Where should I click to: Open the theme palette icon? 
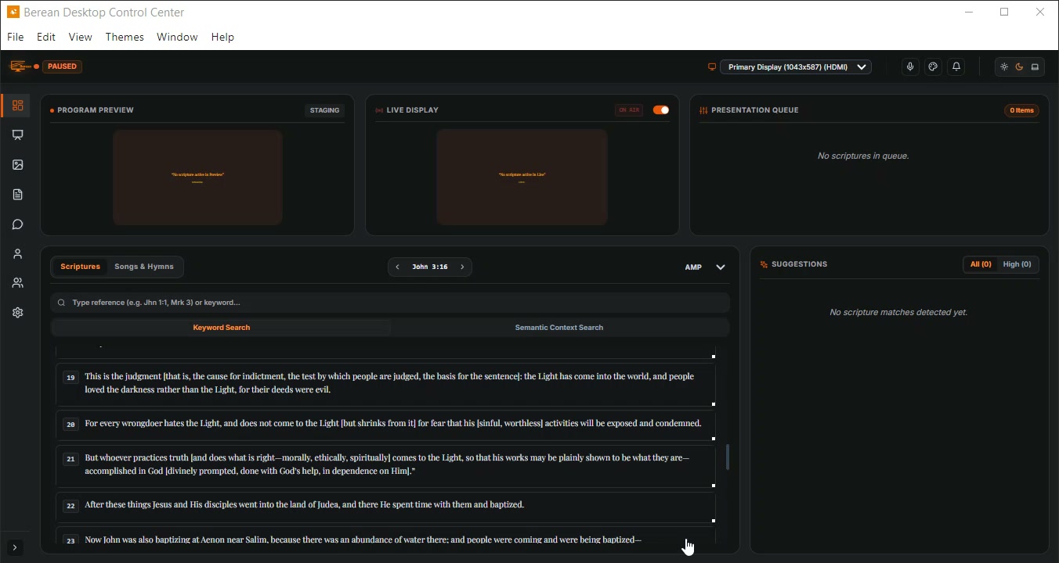[933, 67]
